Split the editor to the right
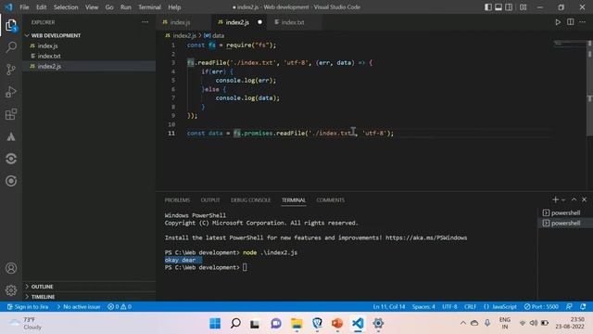This screenshot has height=334, width=593. click(571, 22)
